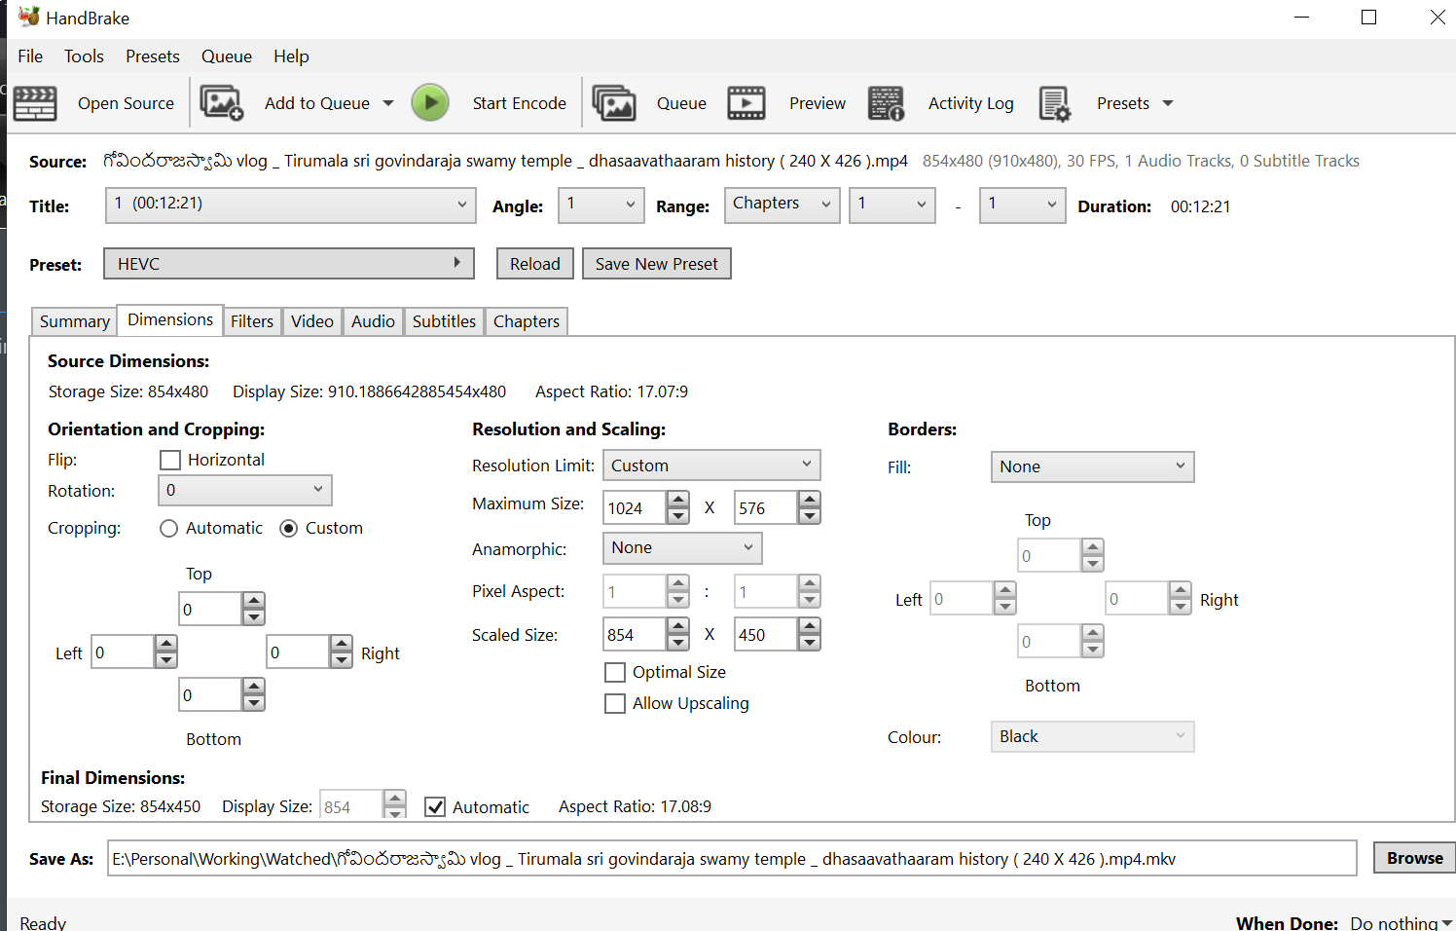Click the crop Left value field
Screen dimensions: 1456x931
(123, 652)
